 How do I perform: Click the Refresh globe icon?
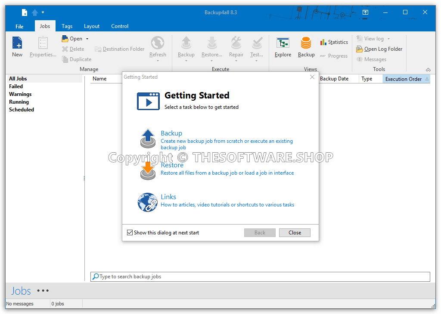click(158, 43)
